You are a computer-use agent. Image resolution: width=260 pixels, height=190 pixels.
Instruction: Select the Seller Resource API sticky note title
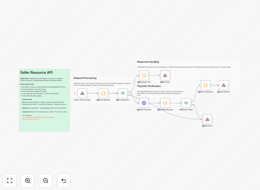coord(36,72)
